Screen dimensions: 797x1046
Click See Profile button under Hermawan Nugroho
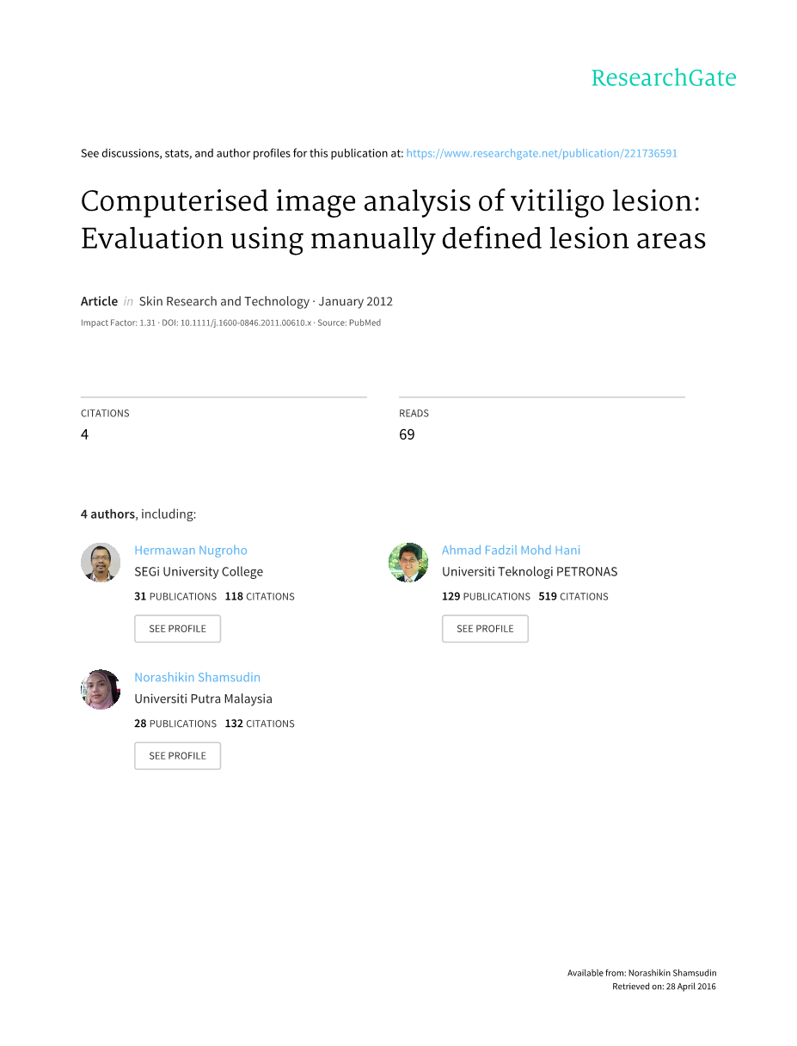coord(178,629)
